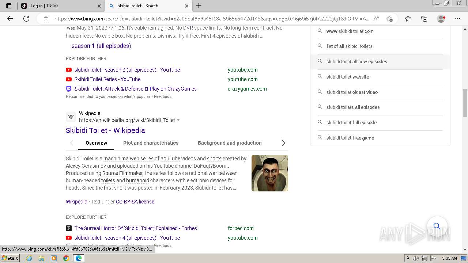This screenshot has height=263, width=468.
Task: Select suggestion skibidi toilets all episodes
Action: coord(380,107)
